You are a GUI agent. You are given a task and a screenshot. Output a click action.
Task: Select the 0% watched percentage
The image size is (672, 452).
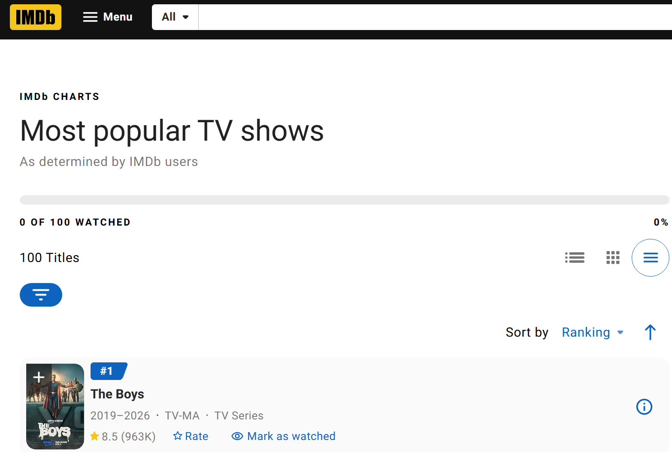pyautogui.click(x=661, y=222)
